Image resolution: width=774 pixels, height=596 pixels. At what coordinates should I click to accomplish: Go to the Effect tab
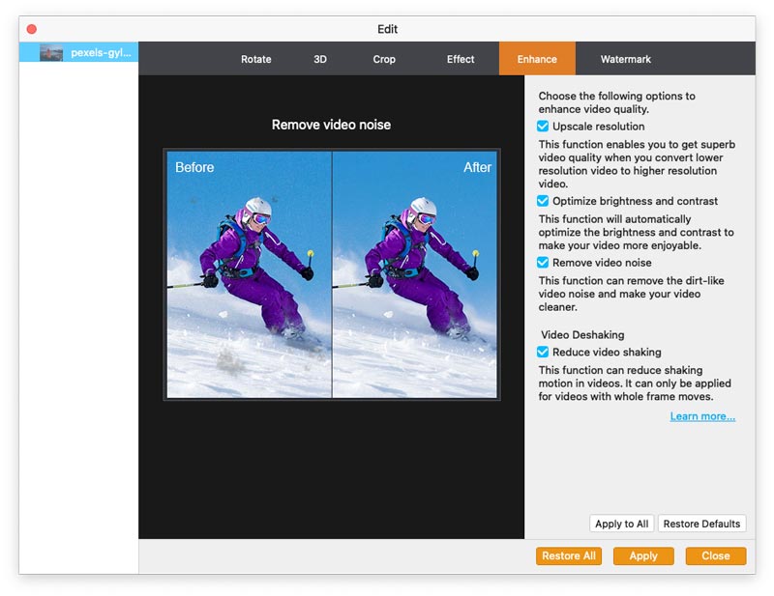pos(461,59)
